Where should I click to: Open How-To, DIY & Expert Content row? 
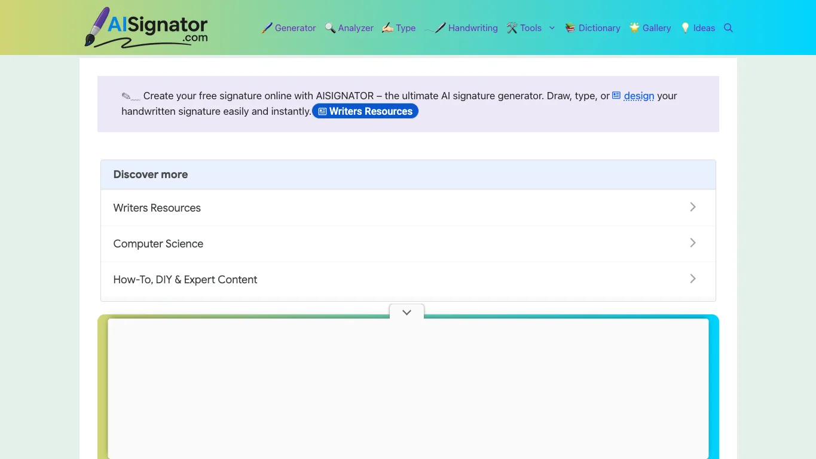click(x=408, y=279)
